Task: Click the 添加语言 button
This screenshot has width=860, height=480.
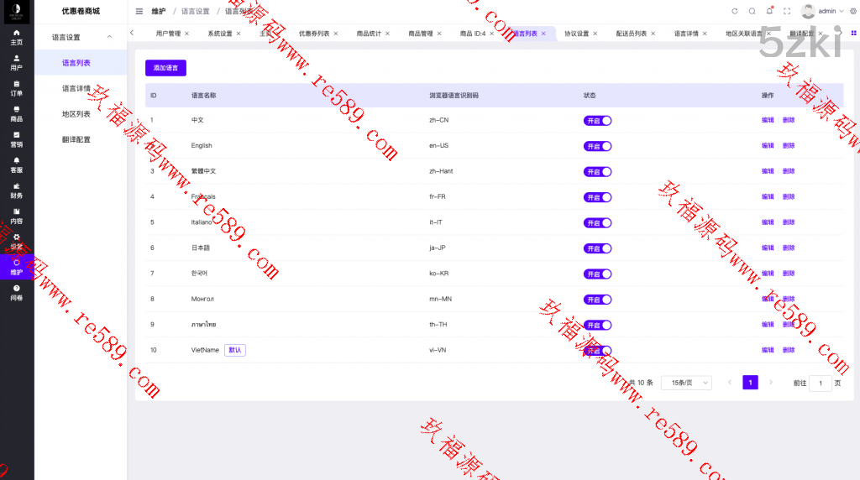Action: [x=165, y=68]
